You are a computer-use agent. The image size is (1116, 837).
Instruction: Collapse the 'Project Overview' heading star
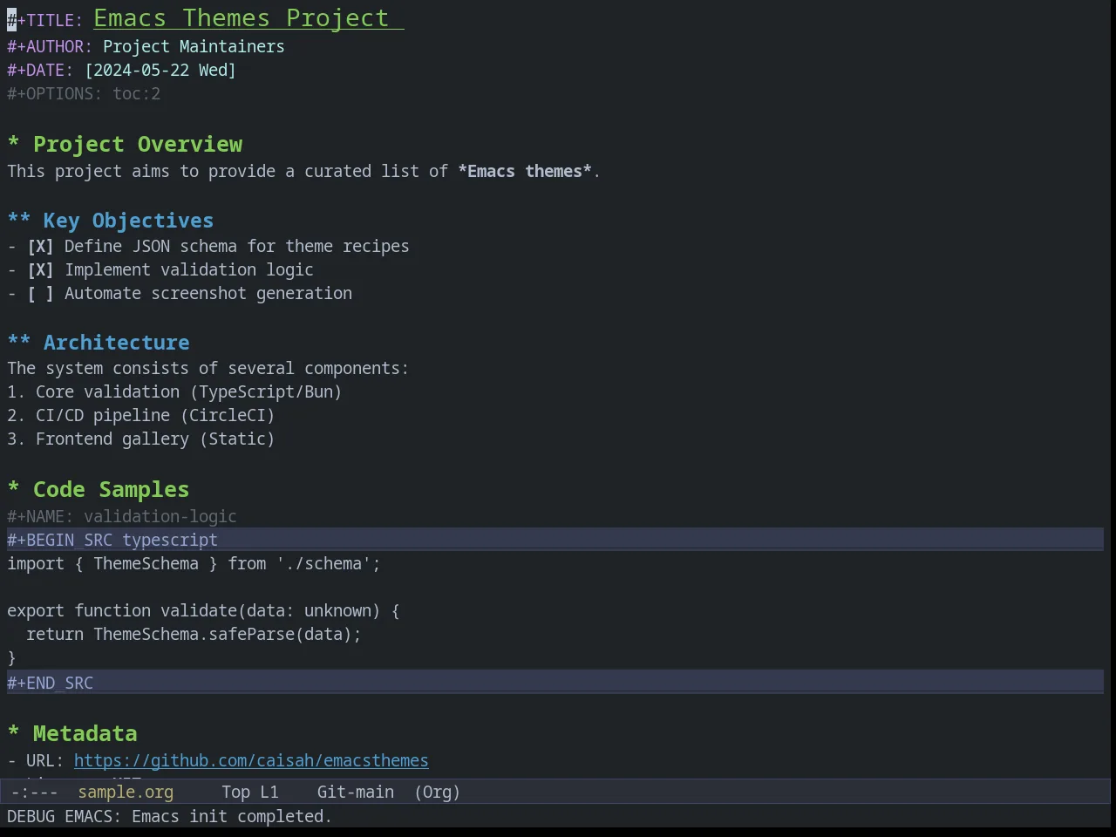(x=13, y=143)
